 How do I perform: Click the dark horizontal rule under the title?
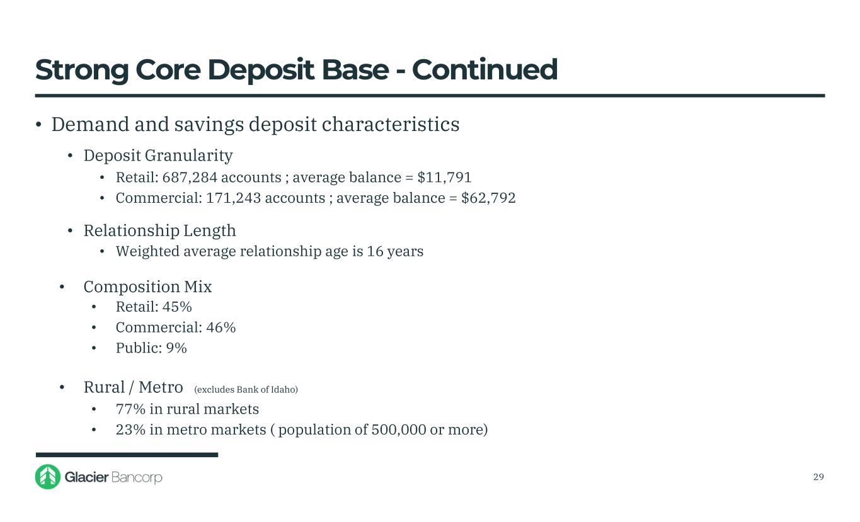tap(430, 96)
